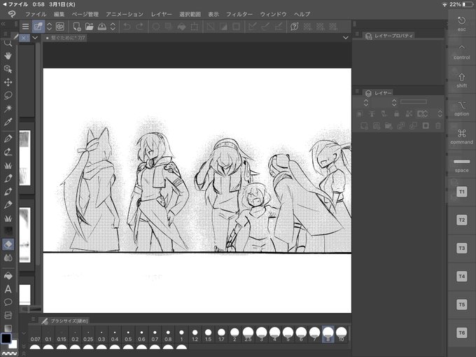Tap the T1 edge keyboard button

(x=461, y=192)
